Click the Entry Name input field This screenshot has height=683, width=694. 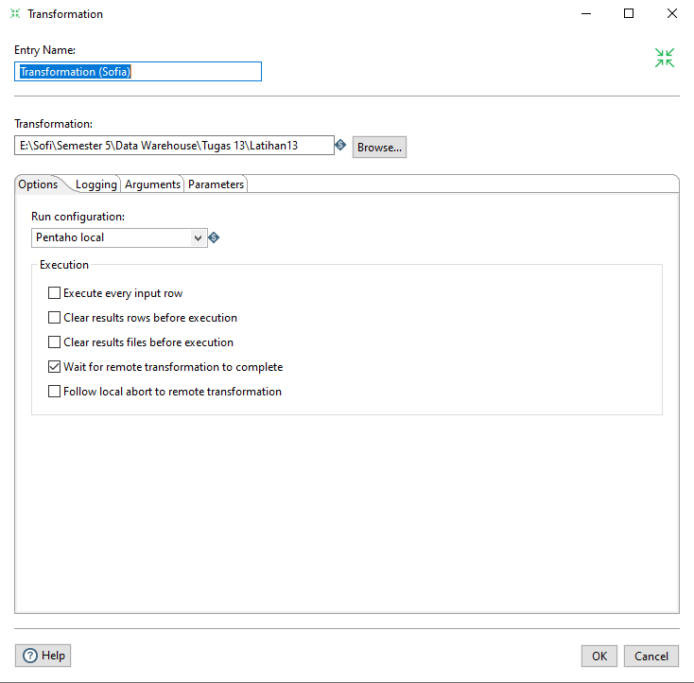pyautogui.click(x=138, y=72)
